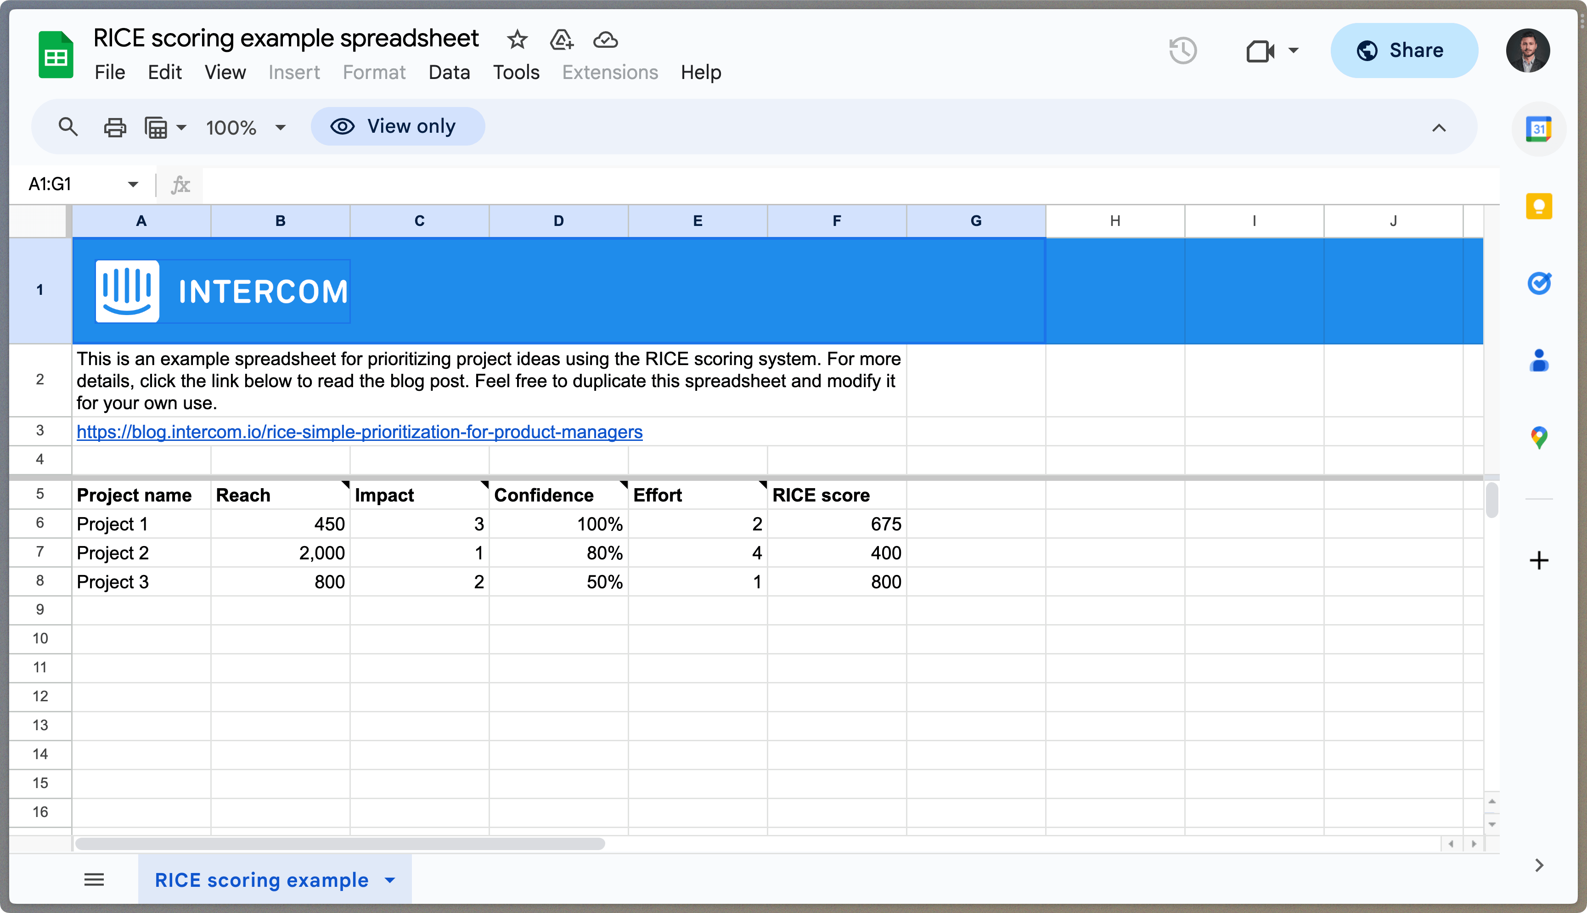The width and height of the screenshot is (1587, 913).
Task: Star the RICE scoring spreadsheet
Action: click(x=517, y=39)
